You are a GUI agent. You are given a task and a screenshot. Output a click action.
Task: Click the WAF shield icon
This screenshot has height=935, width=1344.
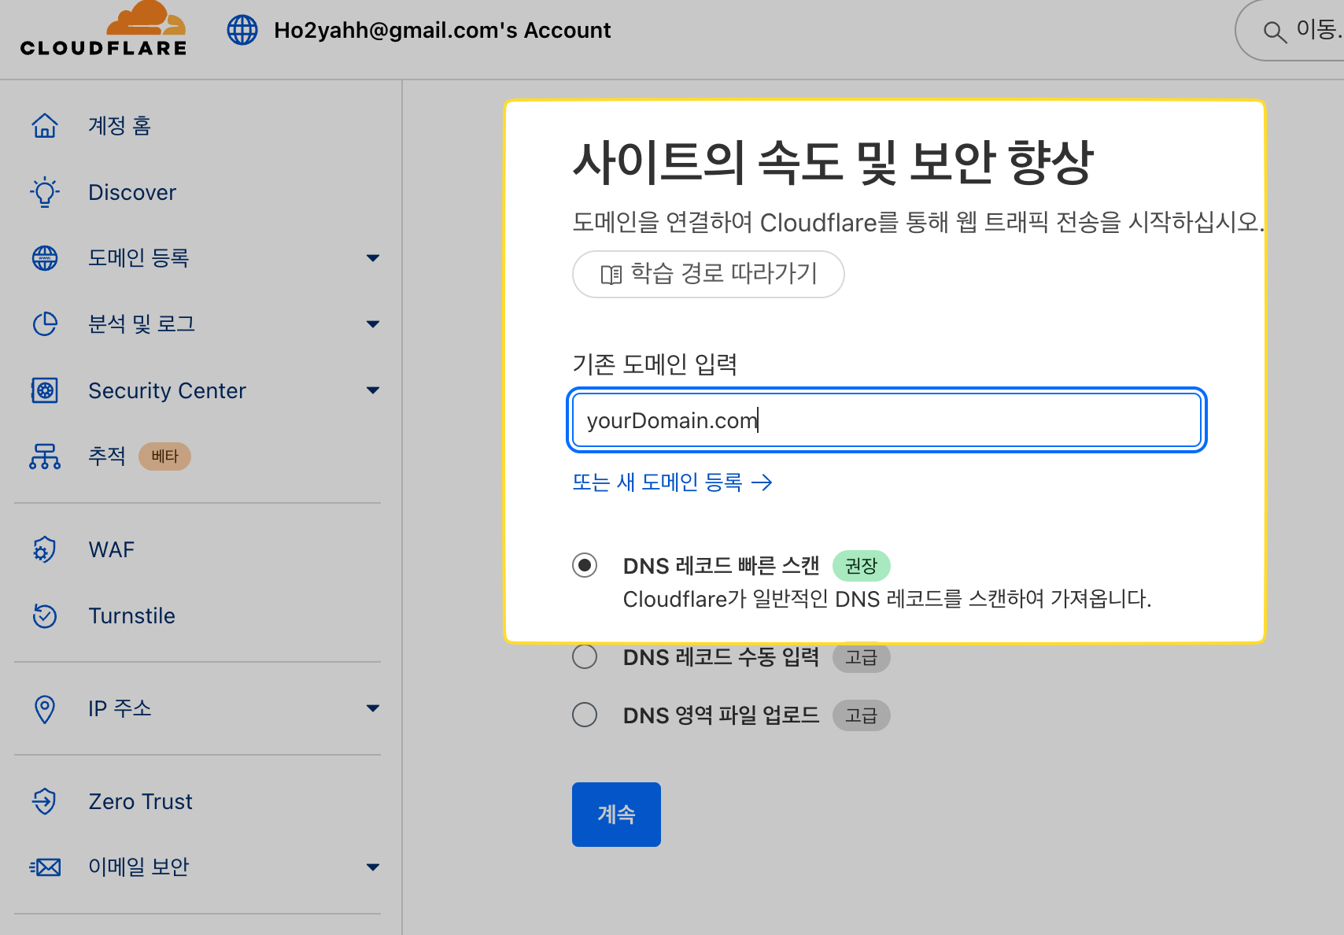[x=45, y=549]
